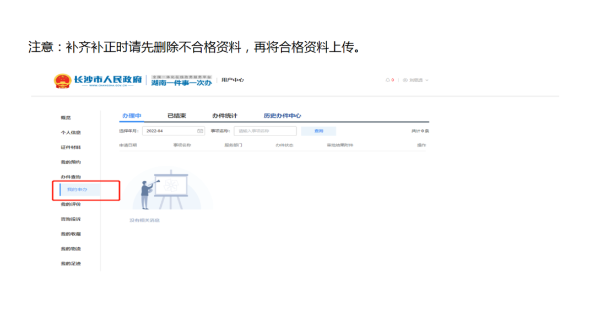Go to 个人信息 in sidebar
The width and height of the screenshot is (595, 336).
coord(71,133)
